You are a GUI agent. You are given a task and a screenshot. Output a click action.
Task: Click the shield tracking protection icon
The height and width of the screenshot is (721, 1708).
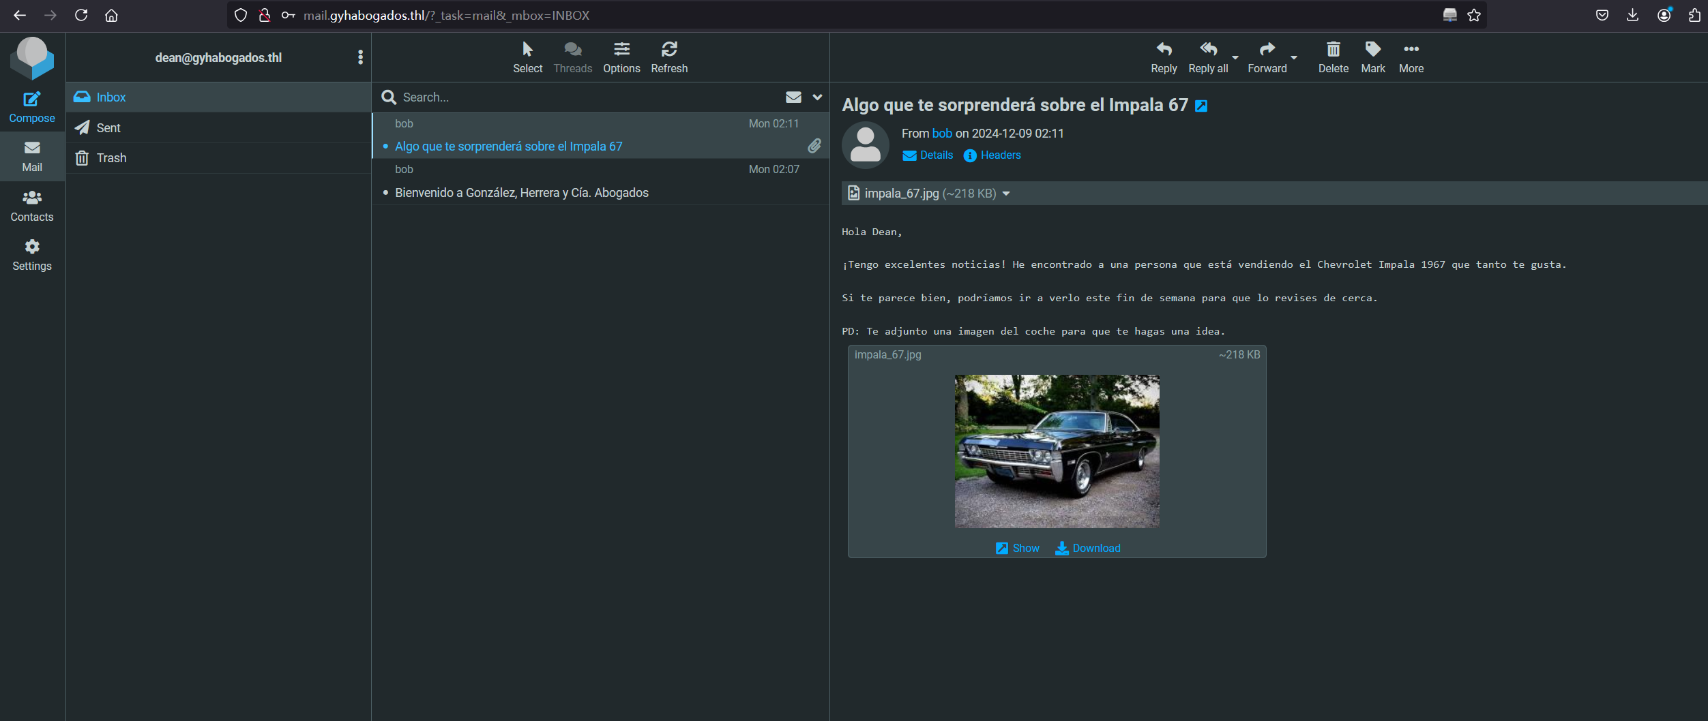[240, 15]
